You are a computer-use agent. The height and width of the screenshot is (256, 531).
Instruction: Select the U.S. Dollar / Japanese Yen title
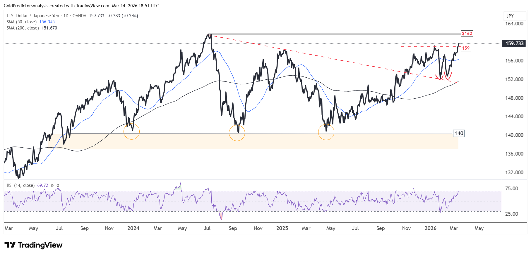(x=33, y=16)
